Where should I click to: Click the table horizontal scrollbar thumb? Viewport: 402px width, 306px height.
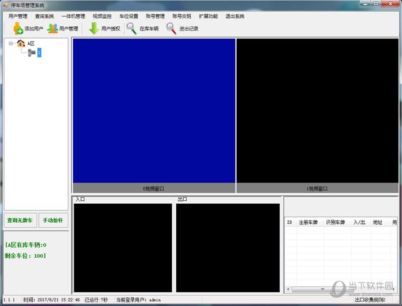tap(323, 289)
